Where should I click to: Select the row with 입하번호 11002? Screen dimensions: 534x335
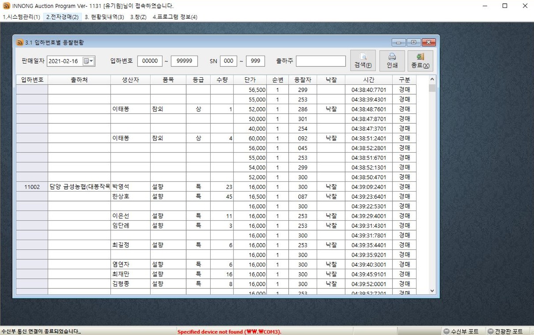[32, 187]
